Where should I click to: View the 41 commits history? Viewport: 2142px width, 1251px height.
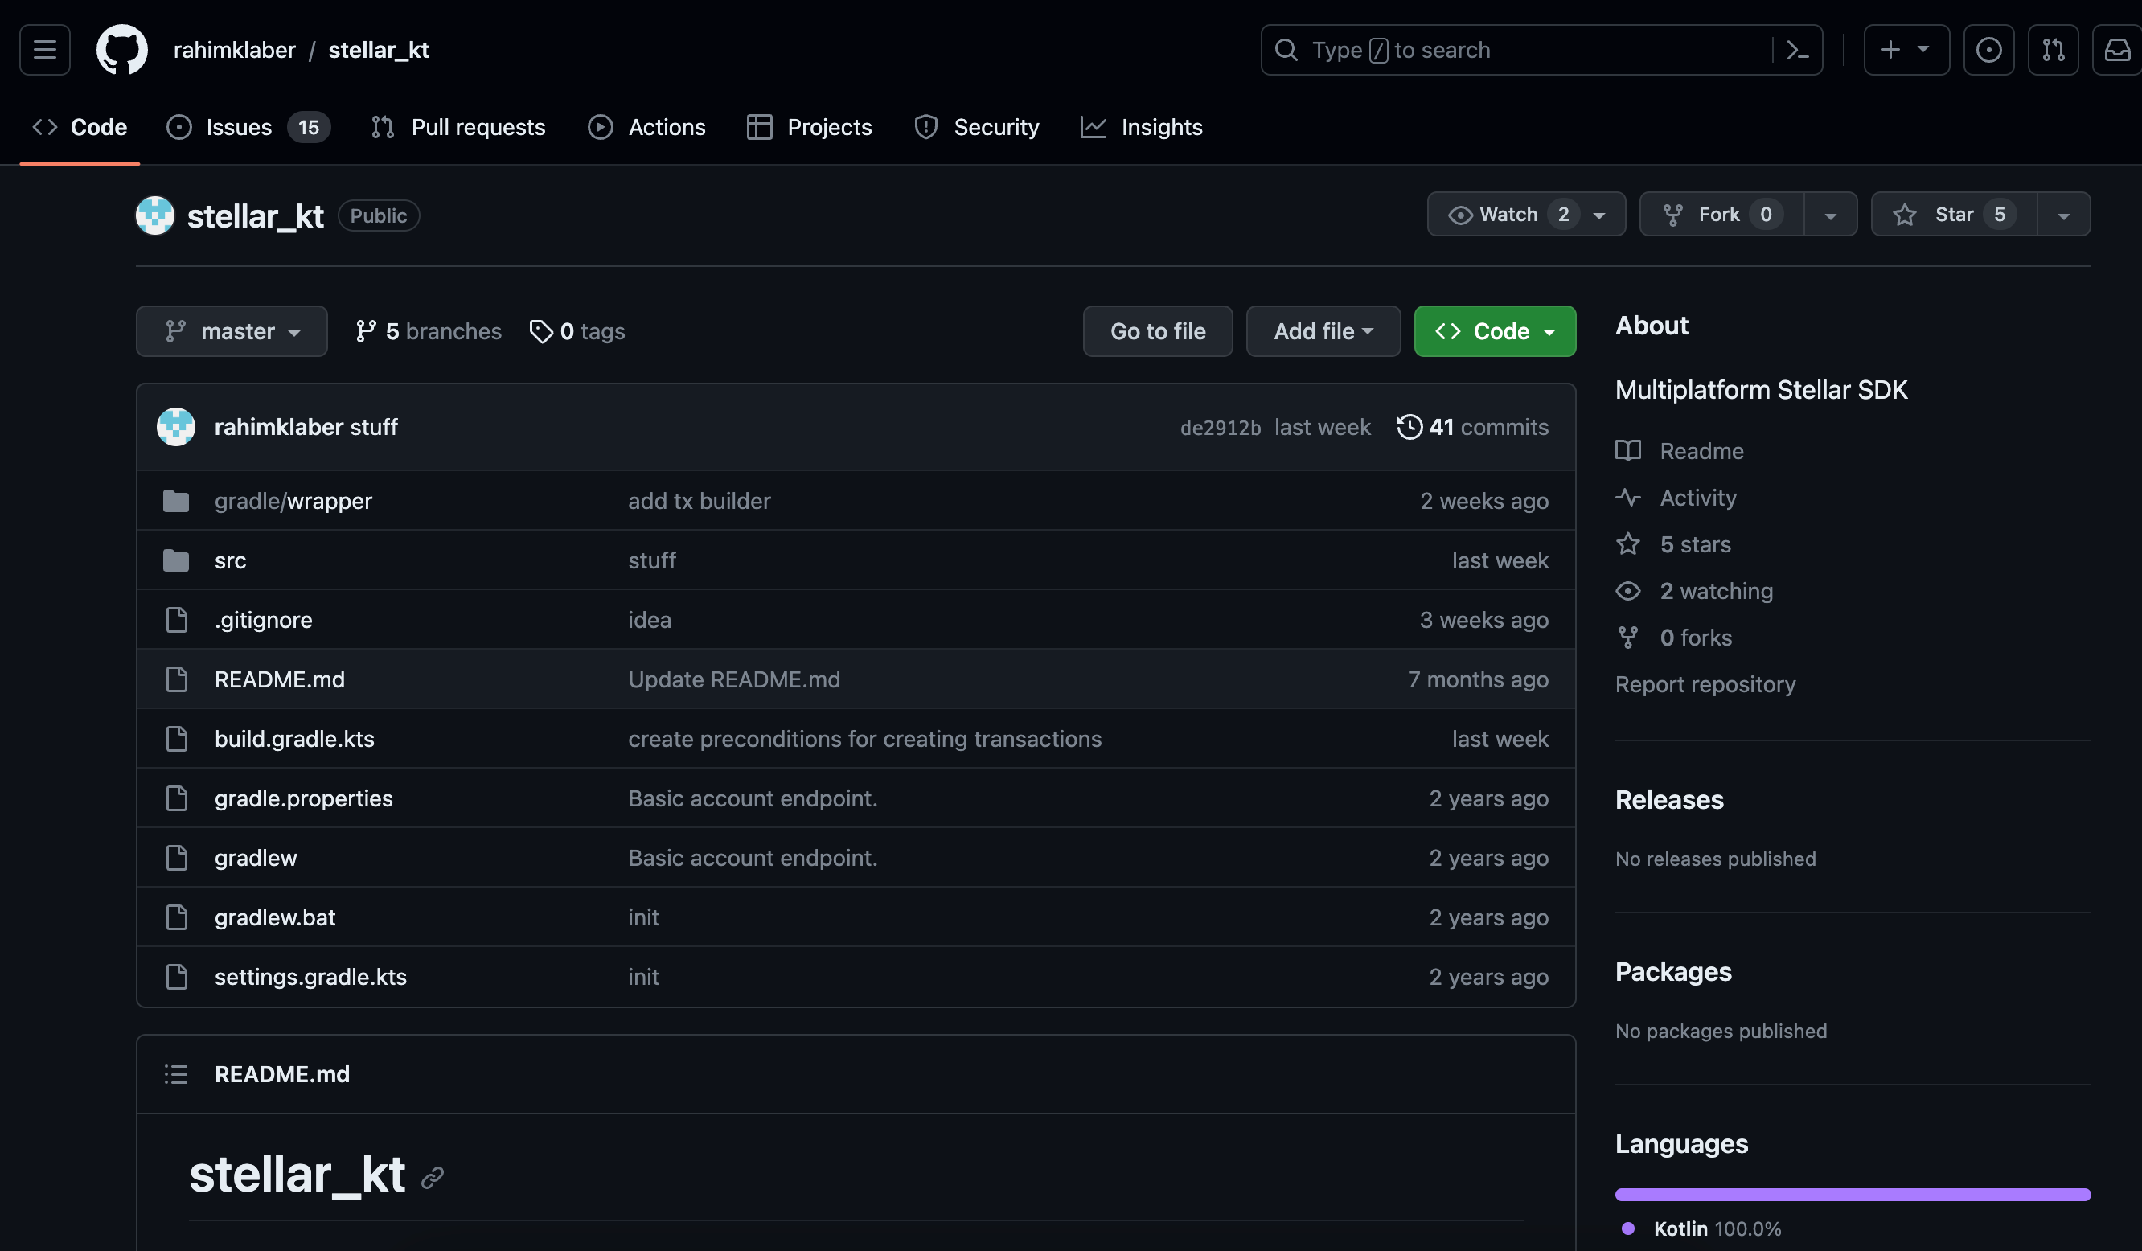[x=1472, y=427]
